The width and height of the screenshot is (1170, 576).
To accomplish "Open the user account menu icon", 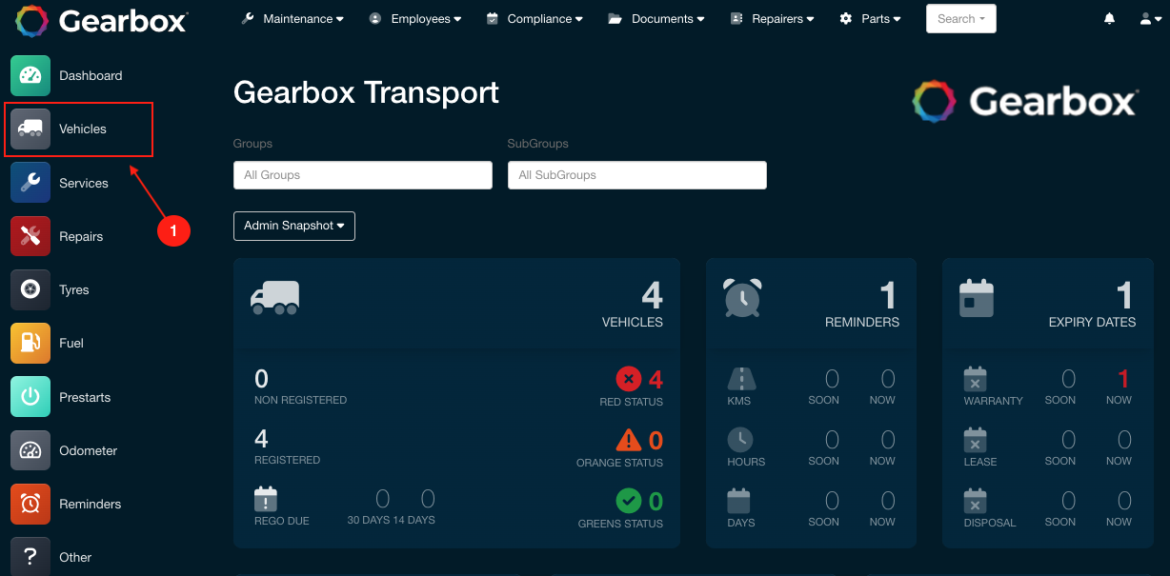I will tap(1150, 19).
